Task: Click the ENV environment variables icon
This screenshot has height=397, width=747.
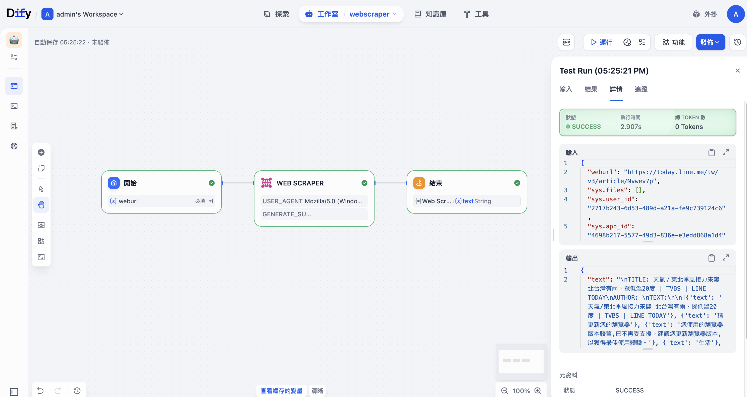Action: coord(566,42)
